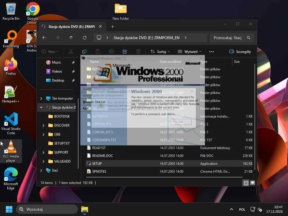Image resolution: width=288 pixels, height=216 pixels.
Task: Open Firefox desktop shortcut
Action: coord(11,66)
